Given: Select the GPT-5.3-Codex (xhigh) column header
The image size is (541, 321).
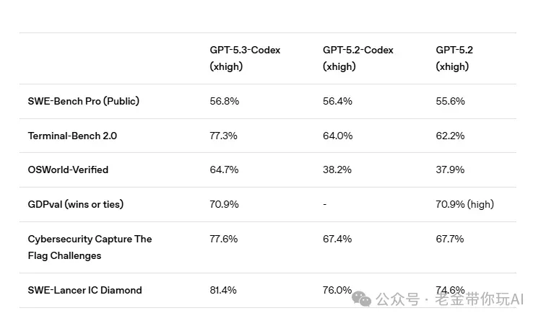Looking at the screenshot, I should click(x=245, y=58).
